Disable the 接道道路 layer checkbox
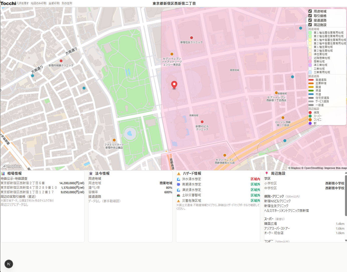 [310, 20]
